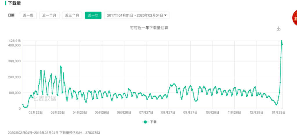Toggle the 下载 legend series marker

click(145, 122)
